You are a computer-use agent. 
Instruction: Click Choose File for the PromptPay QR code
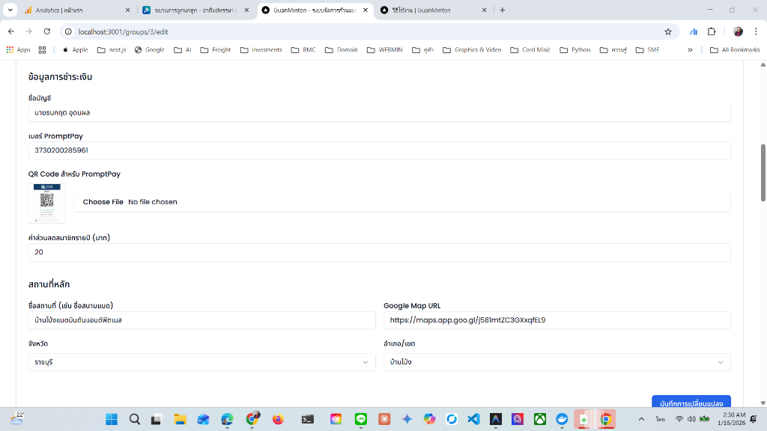pyautogui.click(x=103, y=202)
